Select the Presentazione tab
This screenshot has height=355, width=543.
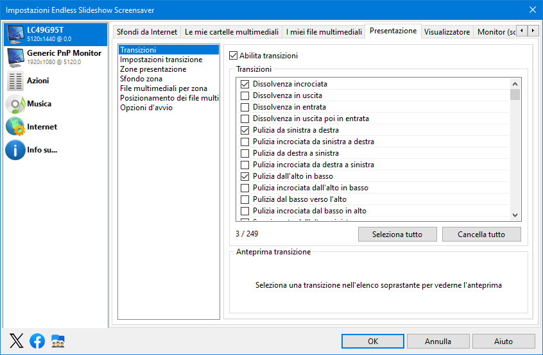[x=393, y=31]
